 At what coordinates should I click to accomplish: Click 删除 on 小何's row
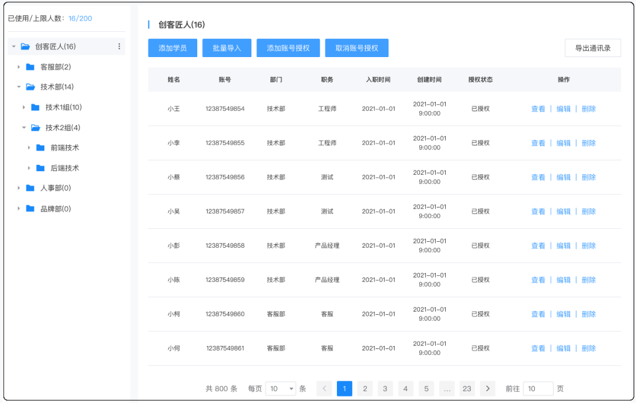tap(588, 348)
